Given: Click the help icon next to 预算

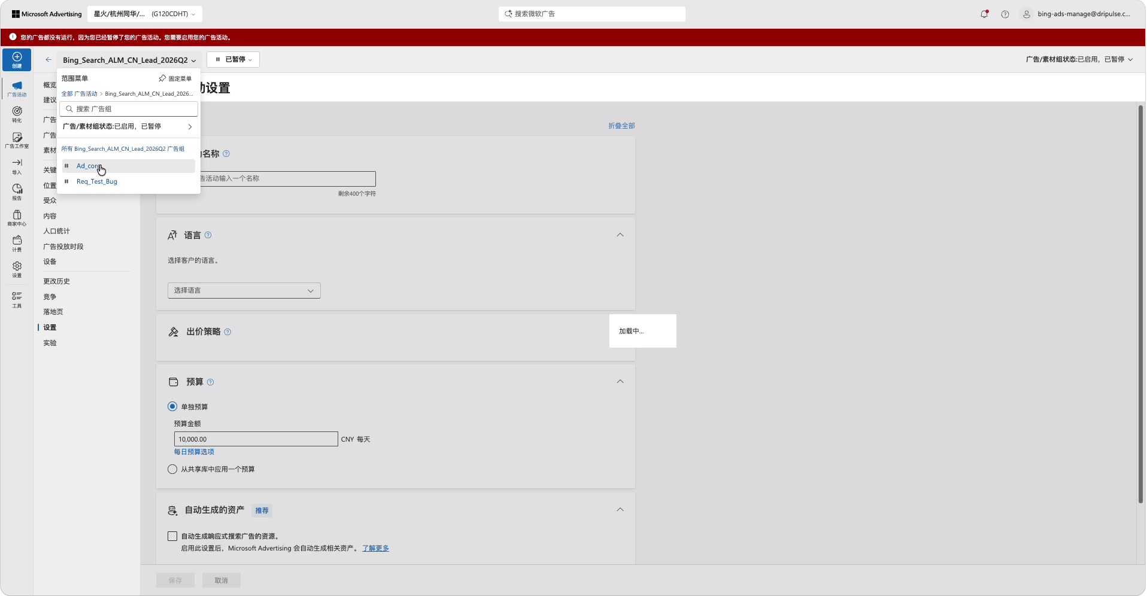Looking at the screenshot, I should pyautogui.click(x=210, y=382).
